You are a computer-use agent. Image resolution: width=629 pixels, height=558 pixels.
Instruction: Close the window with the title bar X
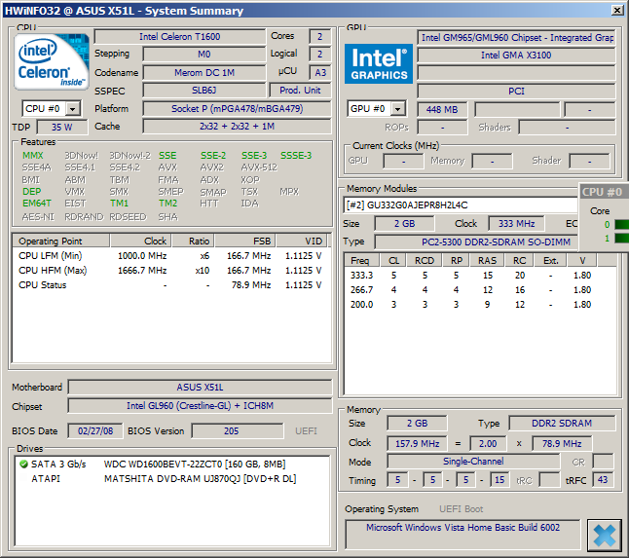pyautogui.click(x=615, y=10)
